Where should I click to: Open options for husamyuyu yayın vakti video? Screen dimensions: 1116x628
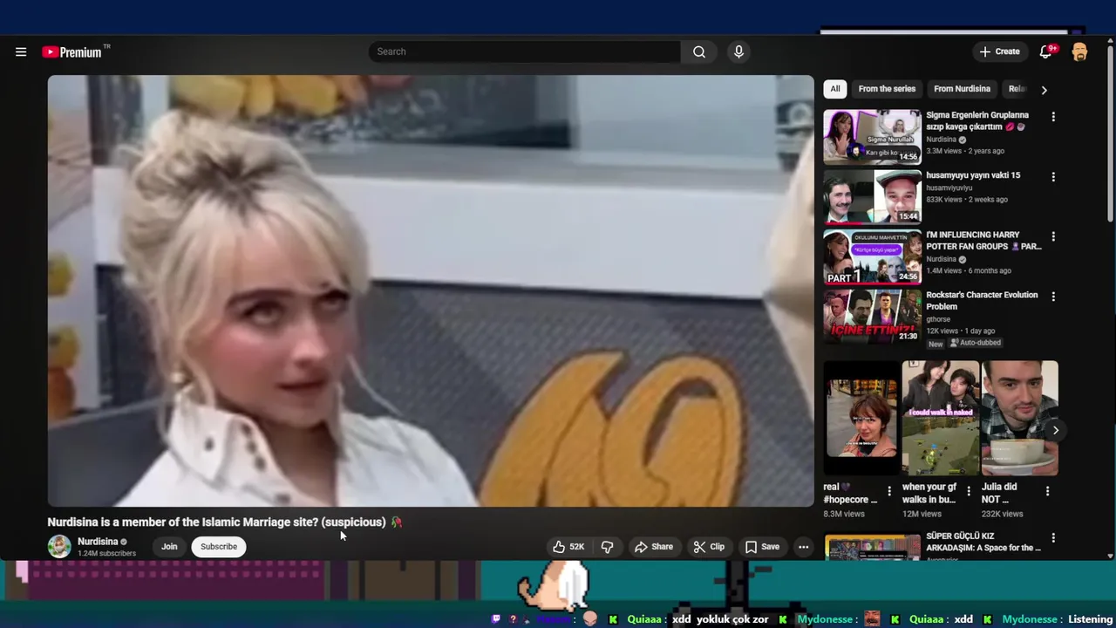[1053, 177]
